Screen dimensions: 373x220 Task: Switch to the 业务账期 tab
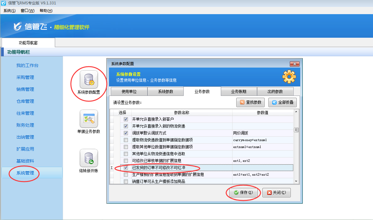tap(238, 92)
